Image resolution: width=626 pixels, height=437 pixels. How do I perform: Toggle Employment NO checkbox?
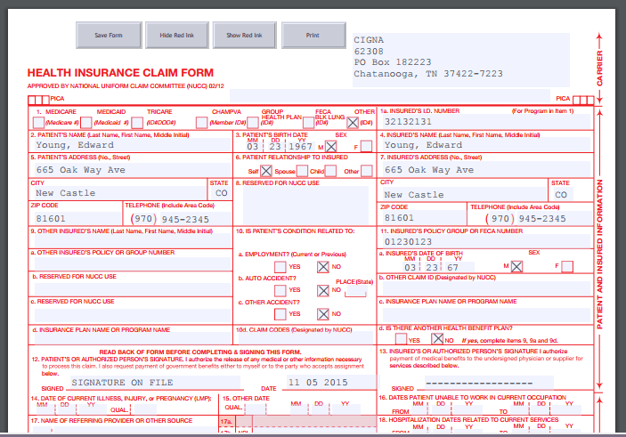(323, 267)
